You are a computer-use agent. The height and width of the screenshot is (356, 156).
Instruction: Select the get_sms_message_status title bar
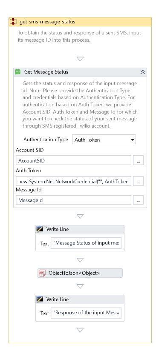coord(80,22)
